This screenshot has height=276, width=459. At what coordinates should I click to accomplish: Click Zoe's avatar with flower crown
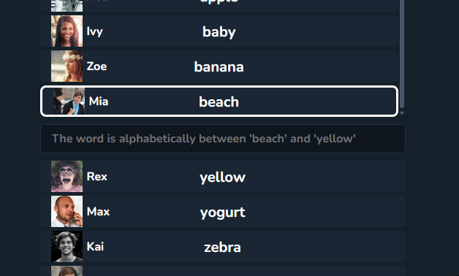67,66
